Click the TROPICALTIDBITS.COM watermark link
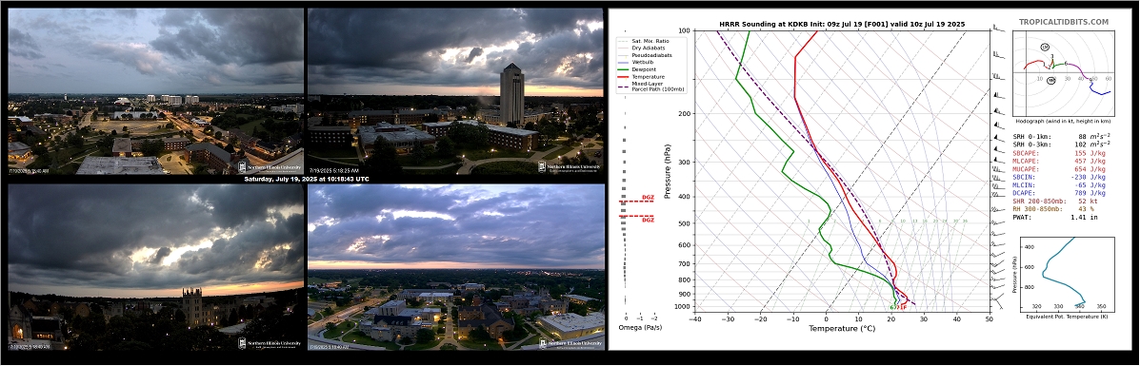Screen dimensions: 1140x366 click(x=1063, y=23)
